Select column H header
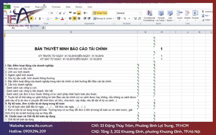This screenshot has width=216, height=135. tap(161, 32)
